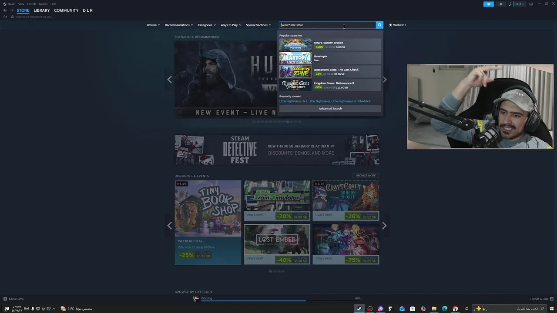Expand the Recommendations dropdown

[x=178, y=25]
